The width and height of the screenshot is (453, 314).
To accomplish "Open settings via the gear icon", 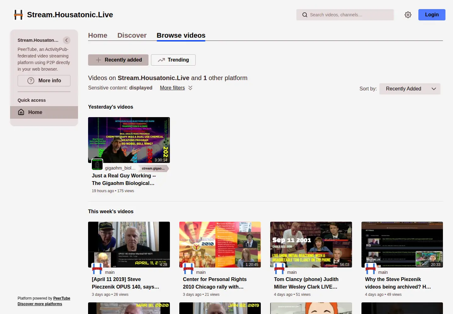I will (x=408, y=15).
